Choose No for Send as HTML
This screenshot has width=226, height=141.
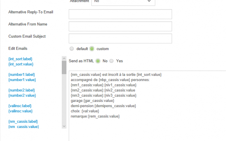pos(98,61)
